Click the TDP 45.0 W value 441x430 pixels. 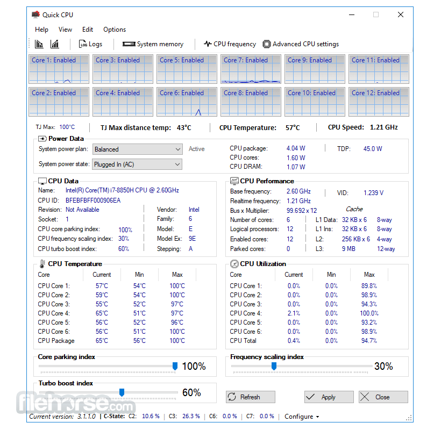pos(373,149)
